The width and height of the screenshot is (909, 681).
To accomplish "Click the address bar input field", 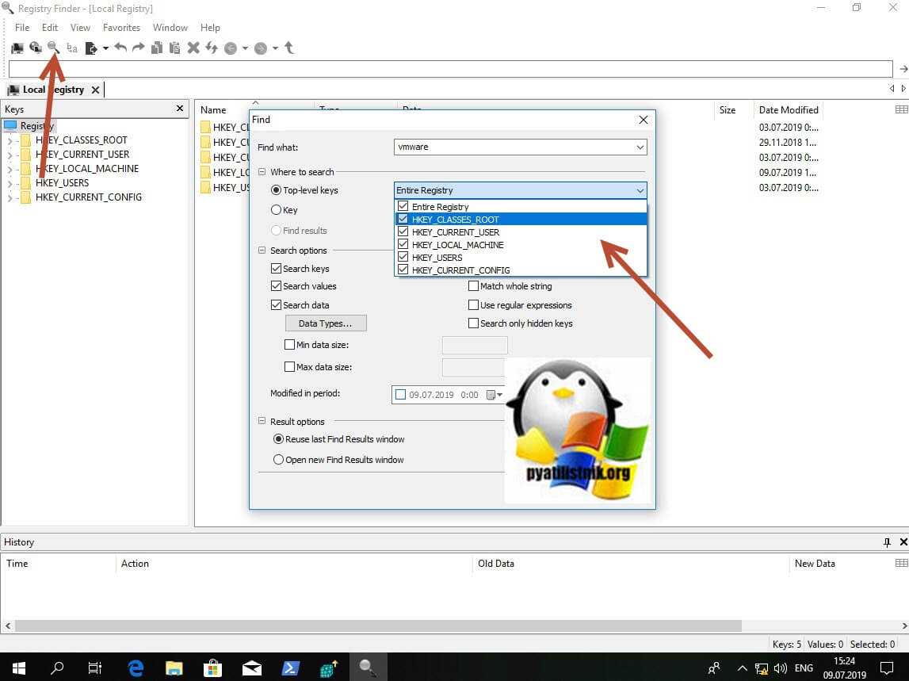I will (450, 70).
